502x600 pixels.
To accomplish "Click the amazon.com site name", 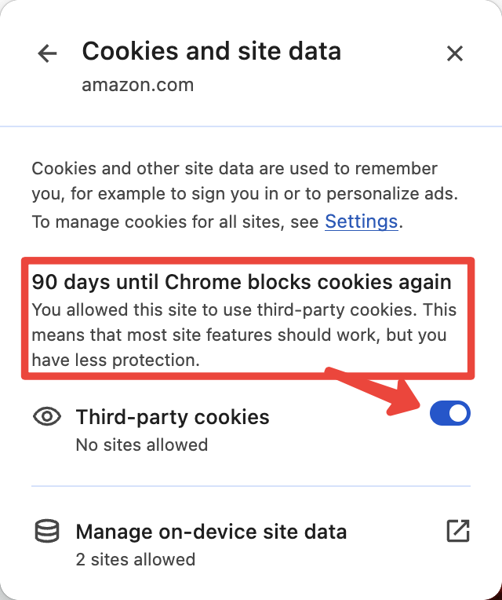I will click(x=138, y=85).
